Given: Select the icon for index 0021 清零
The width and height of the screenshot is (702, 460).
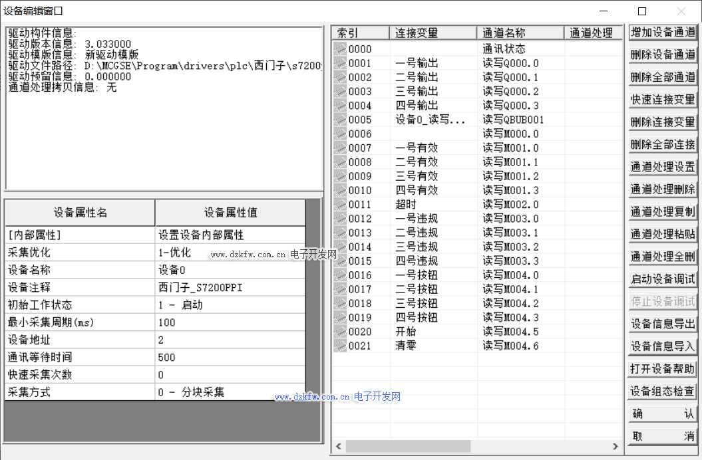Looking at the screenshot, I should pyautogui.click(x=340, y=346).
